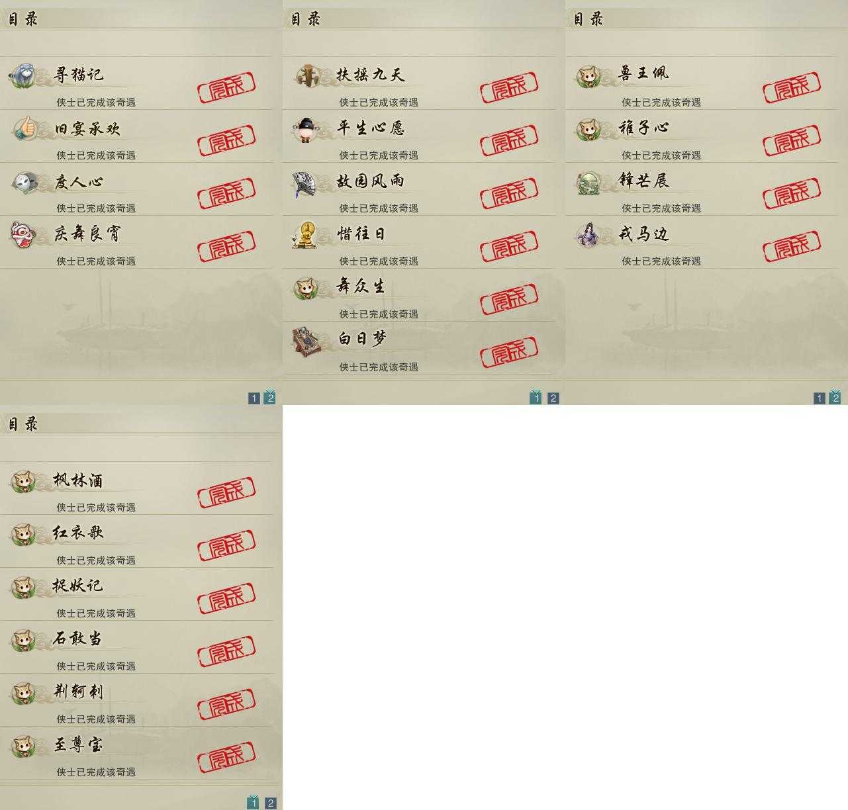Click the cat icon beside 捉妖记
This screenshot has height=810, width=848.
pos(23,587)
